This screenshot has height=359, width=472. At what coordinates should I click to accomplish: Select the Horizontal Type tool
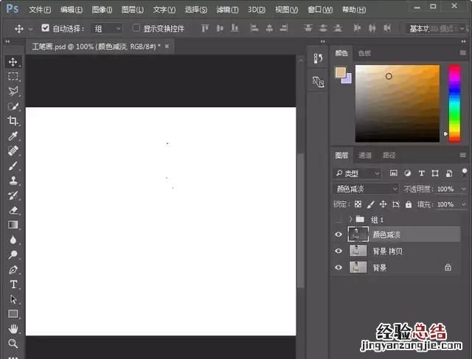click(13, 285)
